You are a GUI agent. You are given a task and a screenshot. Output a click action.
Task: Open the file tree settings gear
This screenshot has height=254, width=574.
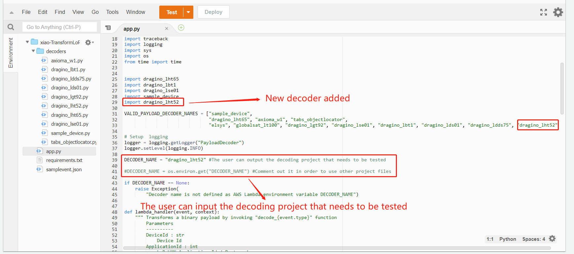click(89, 42)
